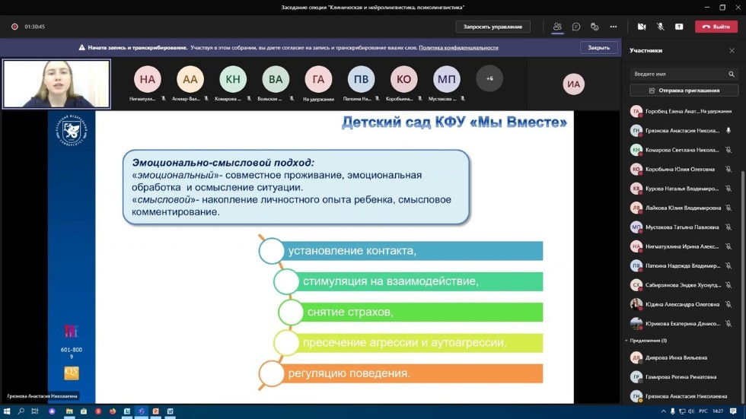The image size is (746, 419).
Task: Open Windows Start menu
Action: [x=7, y=411]
